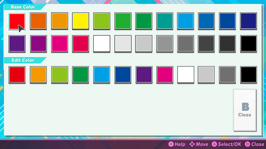This screenshot has height=149, width=266.
Task: Pick the near-black gray Base Color swatch
Action: [227, 44]
